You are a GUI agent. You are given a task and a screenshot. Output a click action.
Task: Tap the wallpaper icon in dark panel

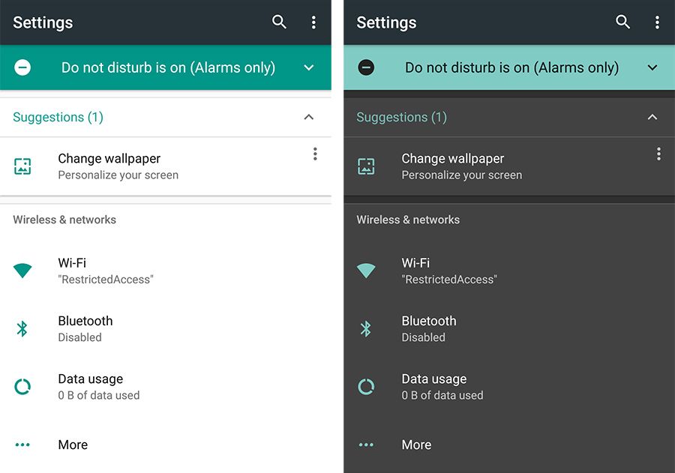(x=366, y=166)
